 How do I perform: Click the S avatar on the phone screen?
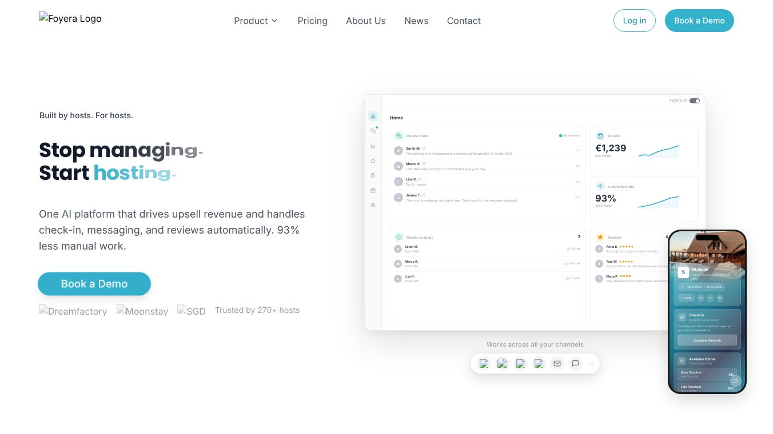click(683, 272)
